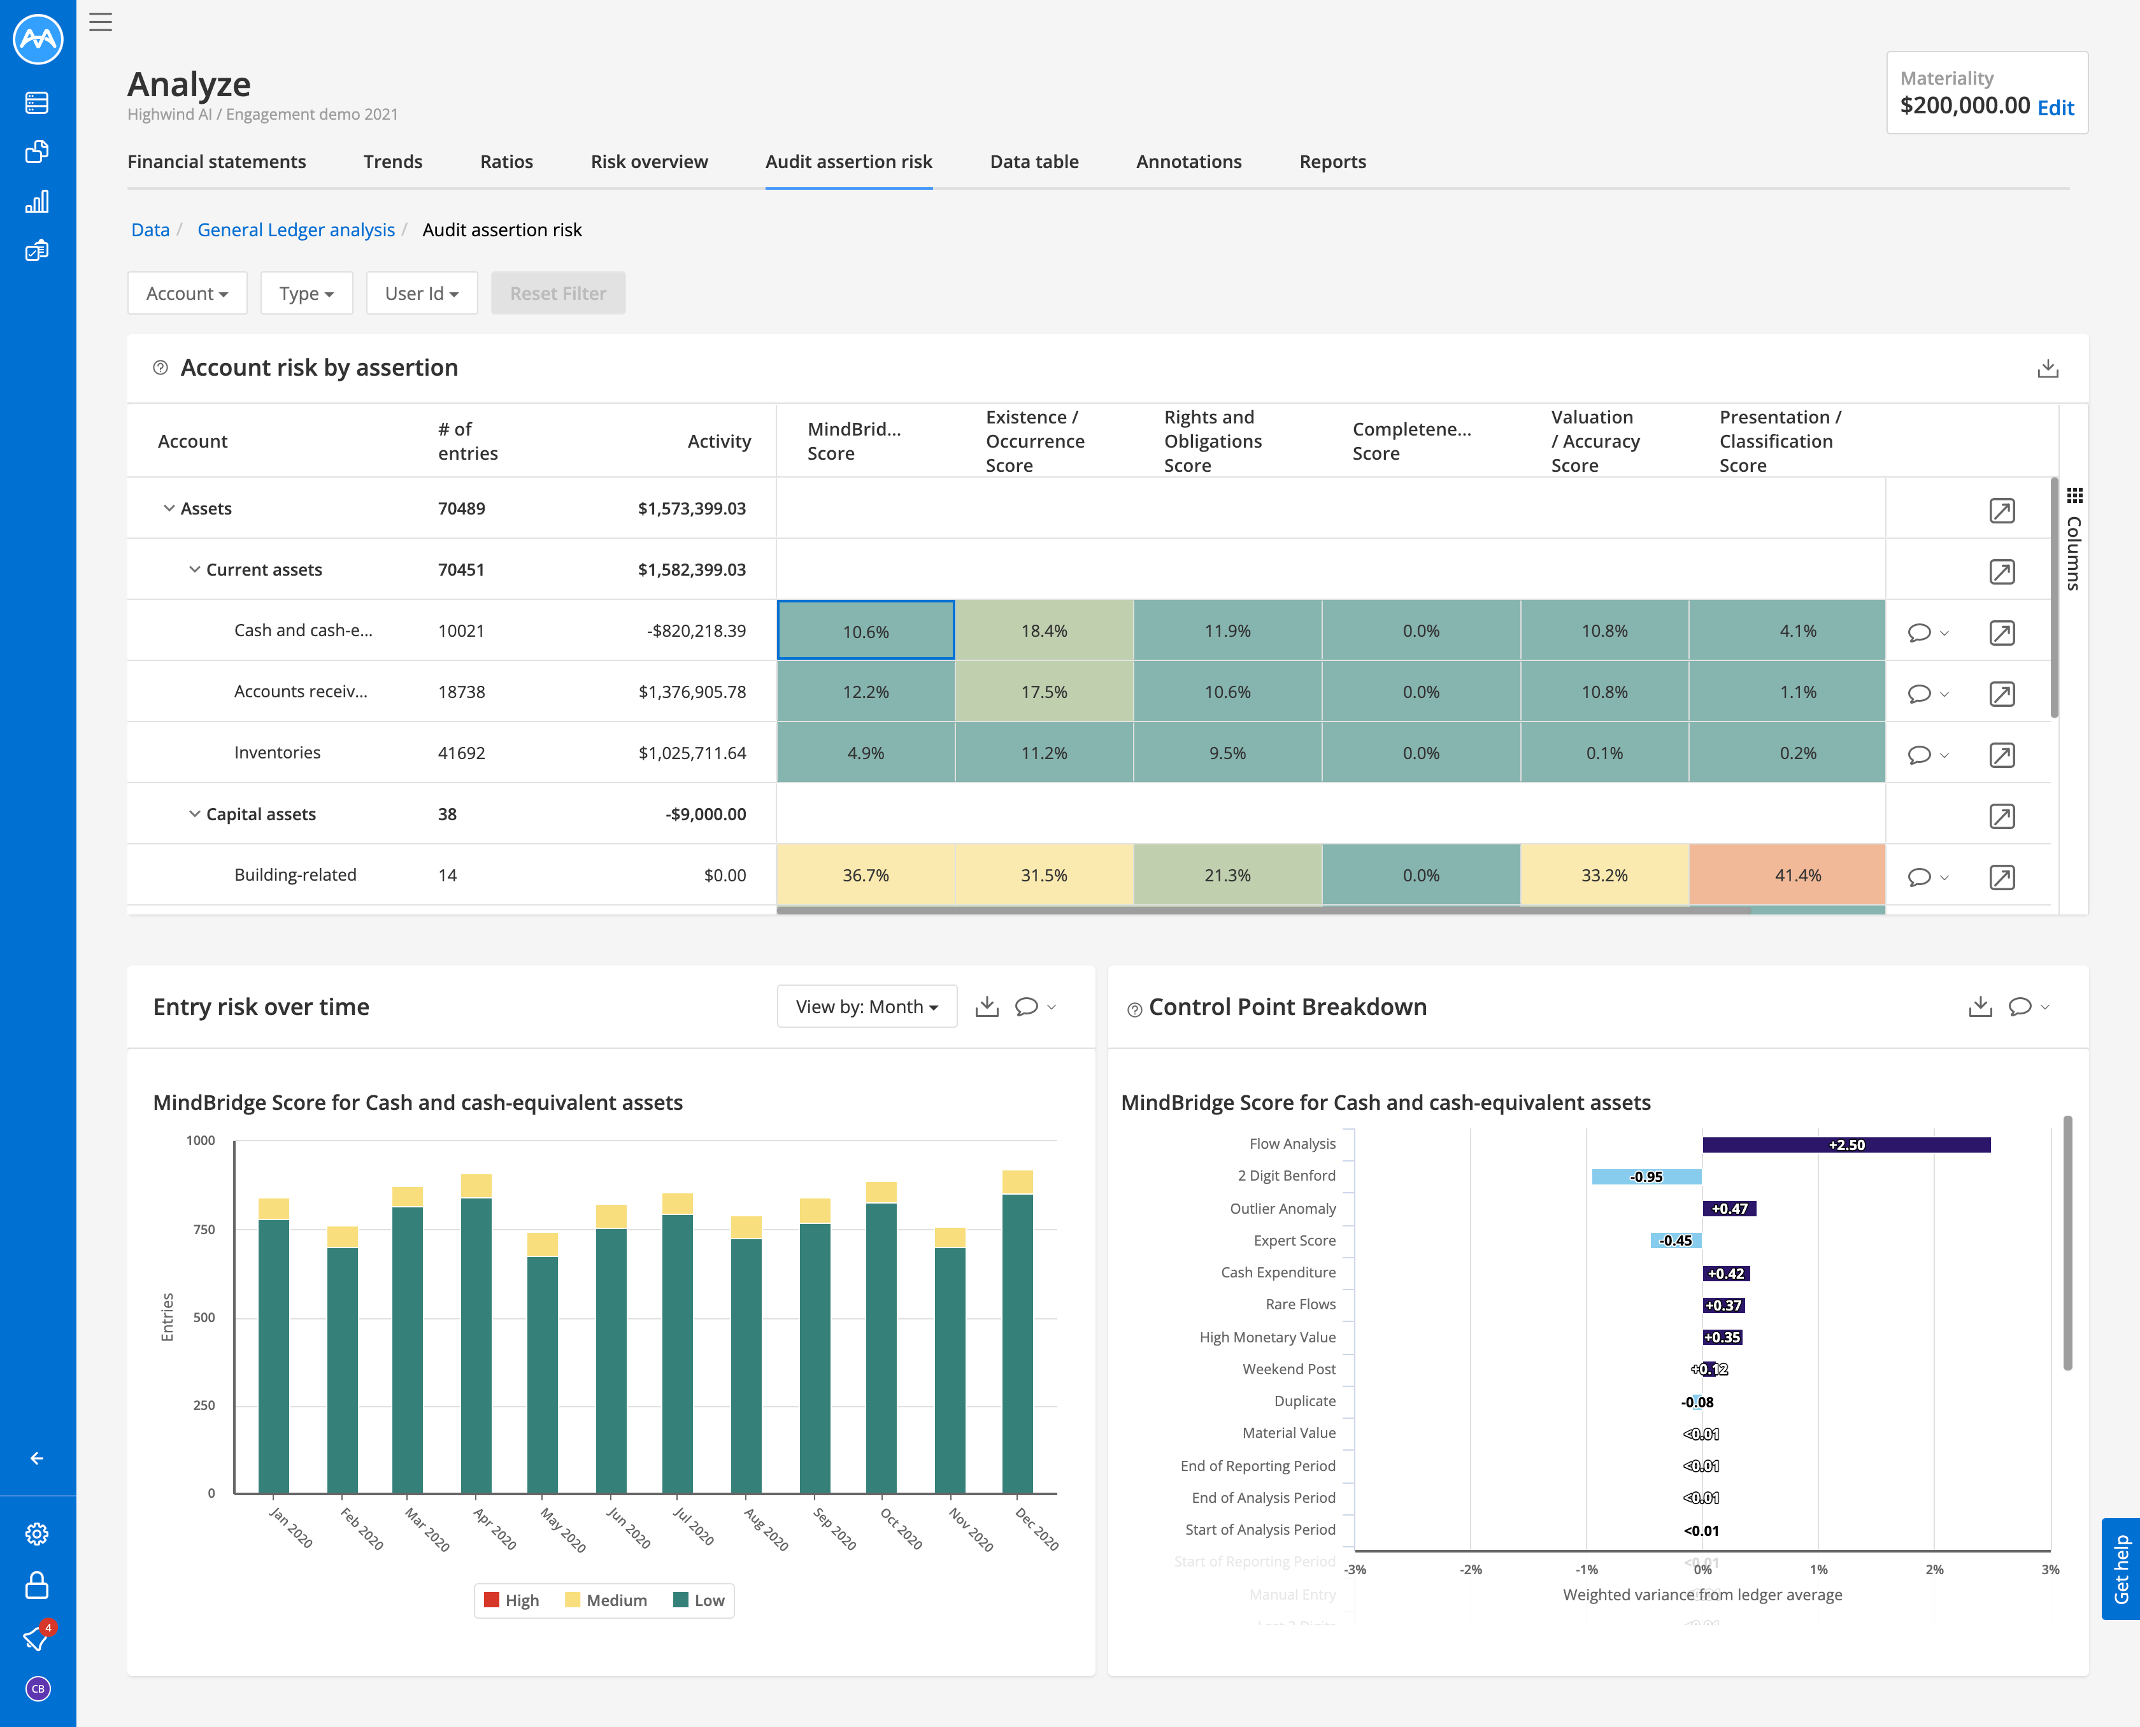Open the expand arrow on the Inventories row

(x=2002, y=754)
